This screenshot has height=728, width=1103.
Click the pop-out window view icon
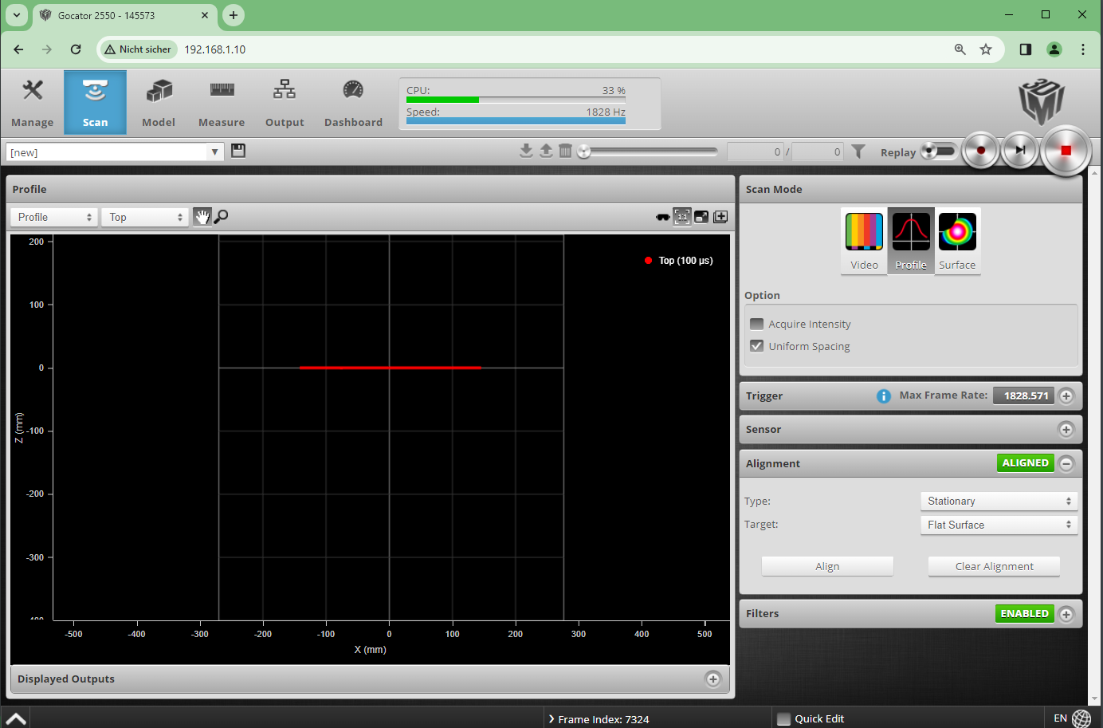[x=701, y=217]
